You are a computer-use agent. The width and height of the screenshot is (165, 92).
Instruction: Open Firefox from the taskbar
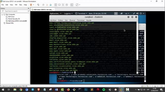[x=68, y=90]
